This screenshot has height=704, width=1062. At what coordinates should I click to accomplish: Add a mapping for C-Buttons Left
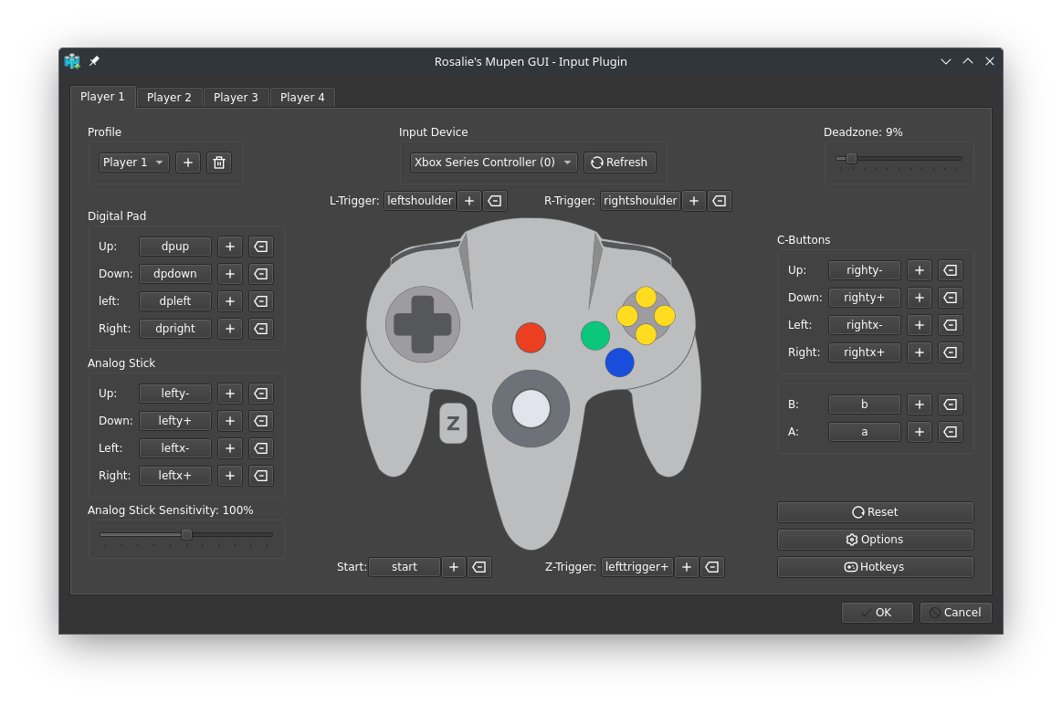coord(919,325)
